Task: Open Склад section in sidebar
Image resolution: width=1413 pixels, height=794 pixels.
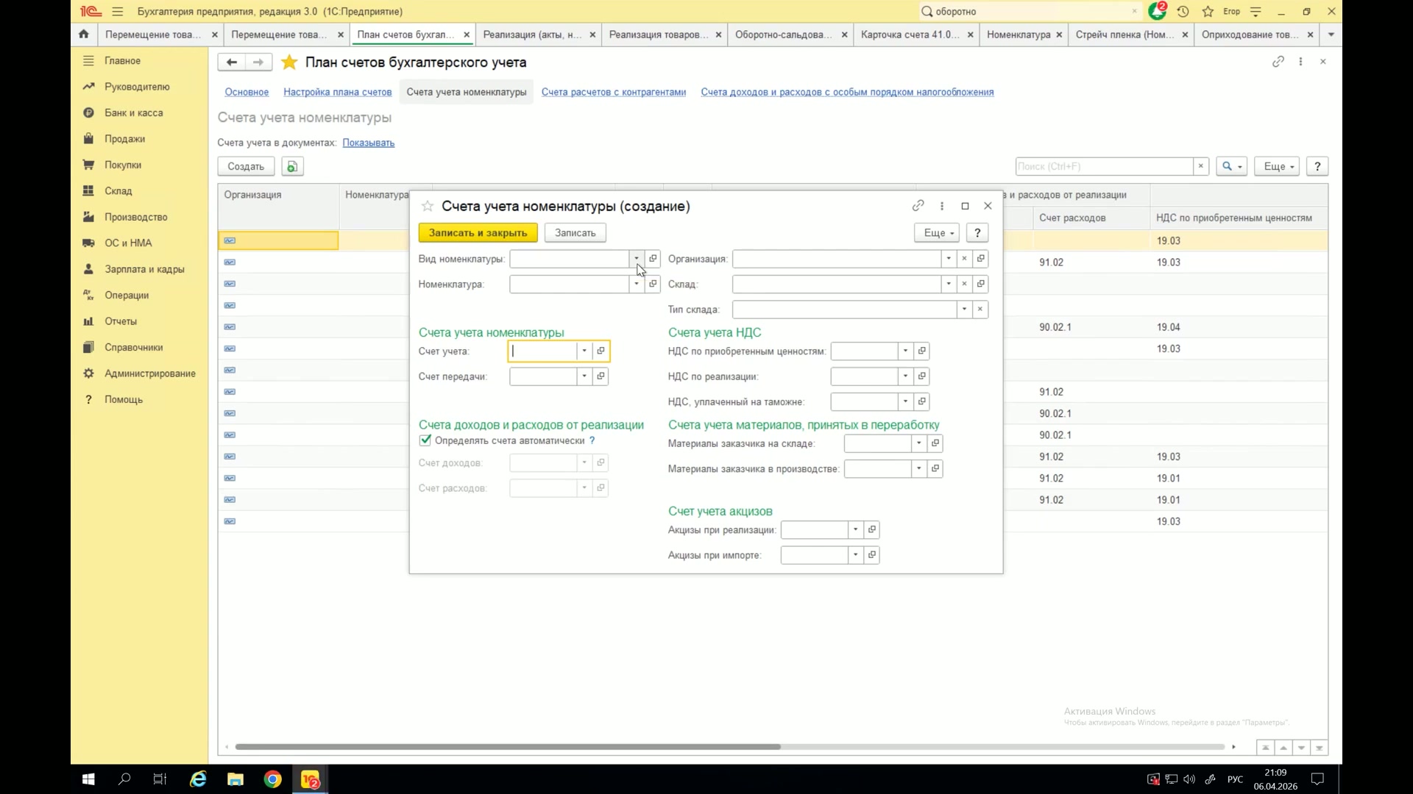Action: [118, 191]
